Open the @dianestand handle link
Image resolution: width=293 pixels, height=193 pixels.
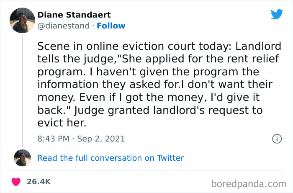pyautogui.click(x=63, y=26)
